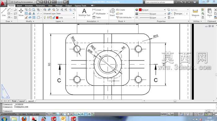The height and width of the screenshot is (121, 217).
Task: Choose the Rotate tool in Modify panel
Action: 30,10
